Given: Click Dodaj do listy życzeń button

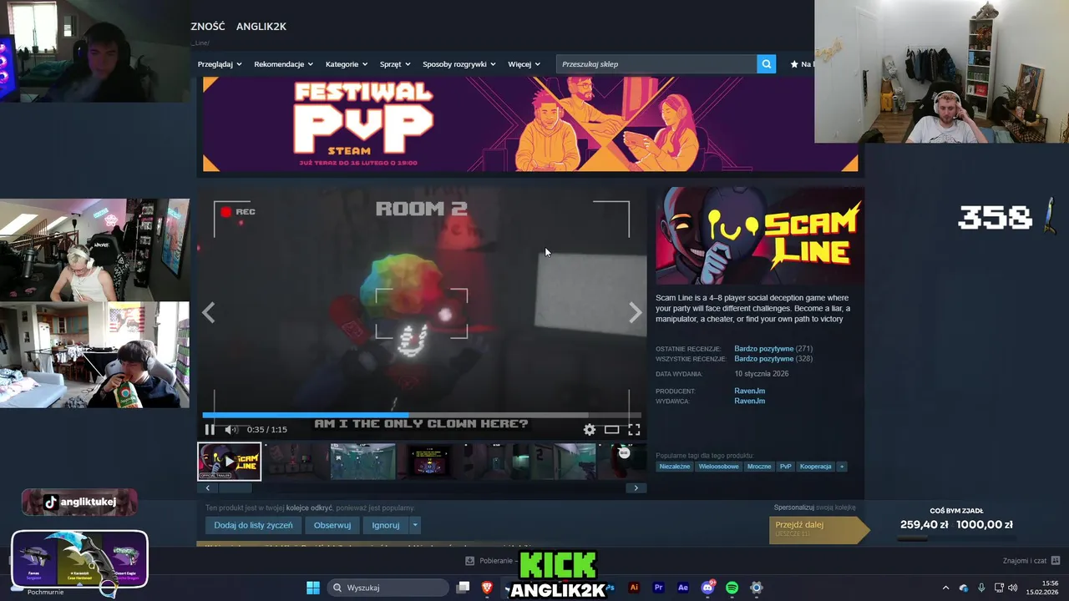Looking at the screenshot, I should pos(253,525).
